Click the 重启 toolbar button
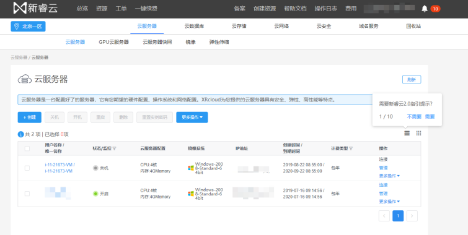This screenshot has width=468, height=235. pyautogui.click(x=100, y=117)
